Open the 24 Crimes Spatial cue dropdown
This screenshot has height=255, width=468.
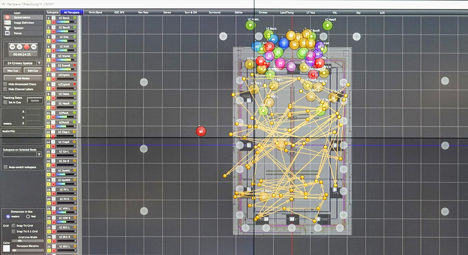(39, 63)
